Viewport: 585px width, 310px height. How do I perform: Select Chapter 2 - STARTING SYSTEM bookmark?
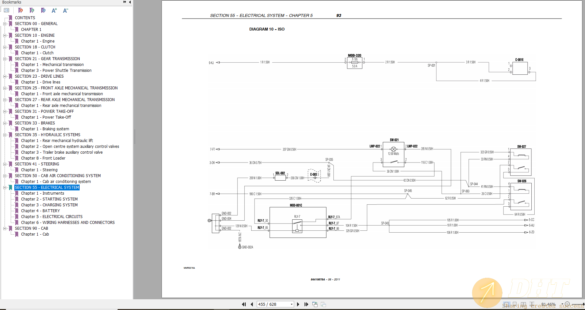tap(49, 199)
